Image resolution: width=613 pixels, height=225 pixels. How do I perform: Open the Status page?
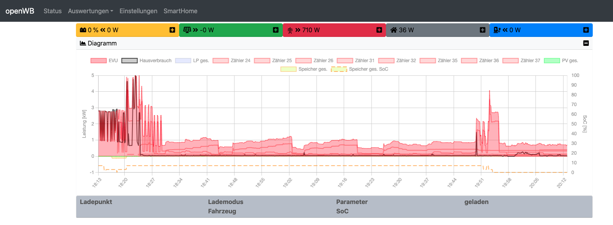[x=53, y=11]
